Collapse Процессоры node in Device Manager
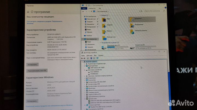The image size is (197, 110). pyautogui.click(x=85, y=99)
